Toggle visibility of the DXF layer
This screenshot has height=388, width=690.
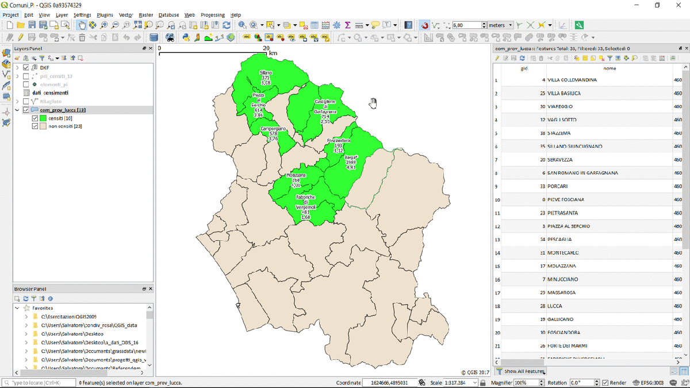pos(26,68)
